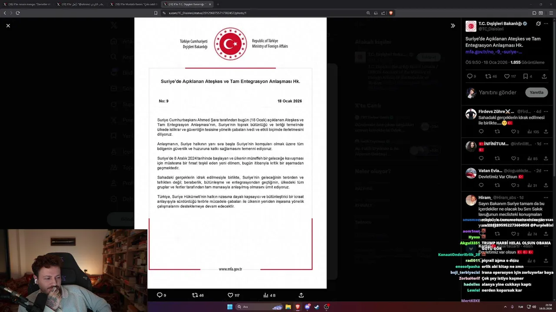Open more options on Hiram_'s comment
The width and height of the screenshot is (556, 312).
[546, 197]
